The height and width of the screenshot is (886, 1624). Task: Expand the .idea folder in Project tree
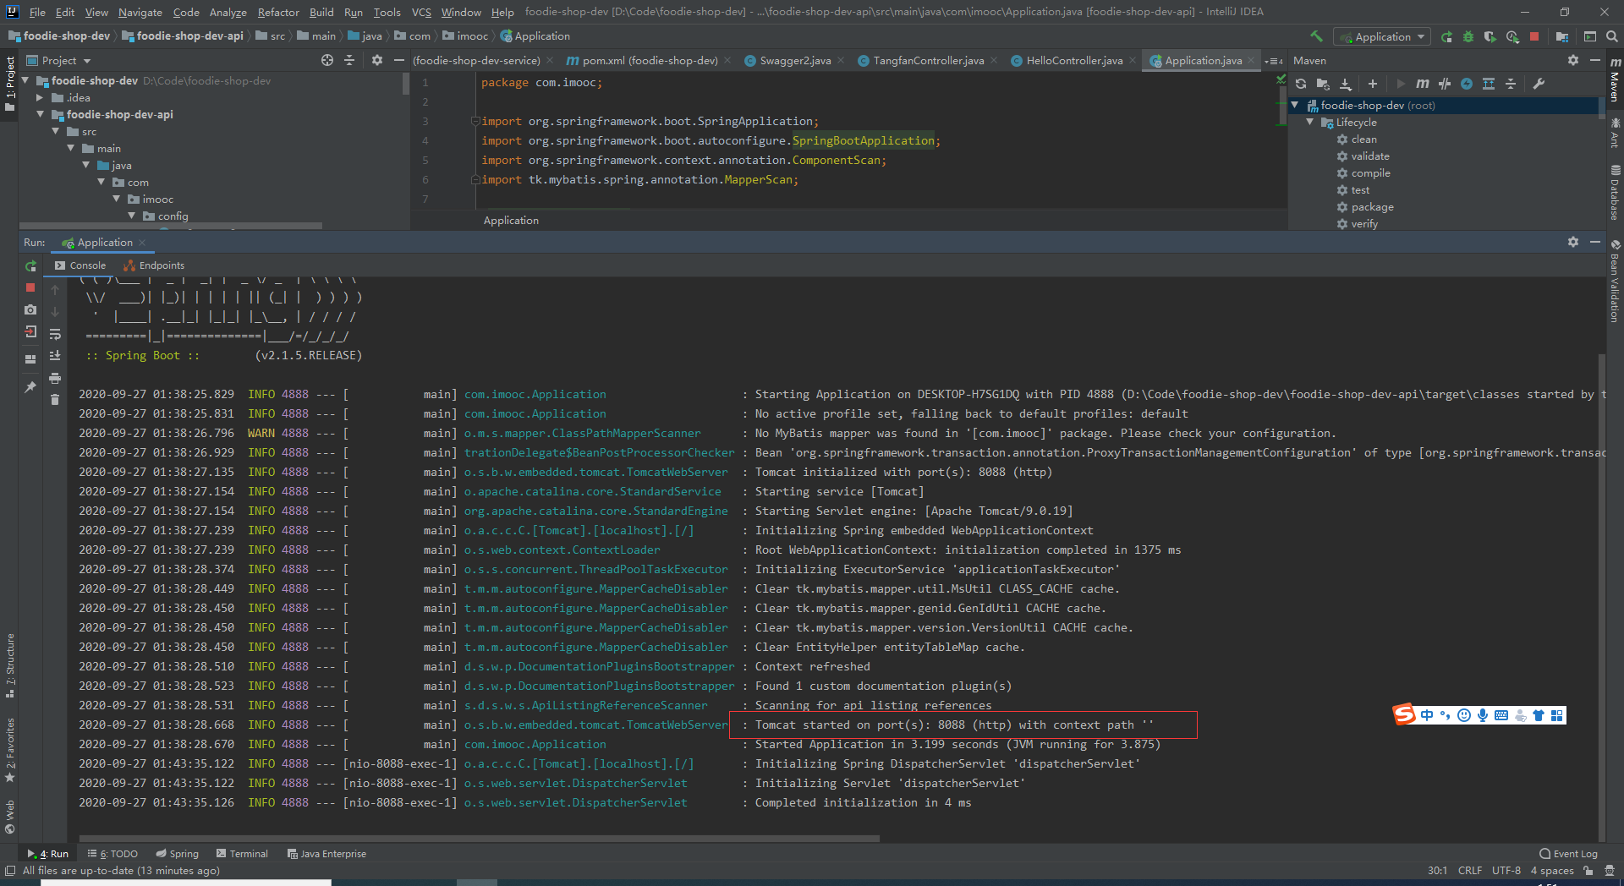click(40, 98)
